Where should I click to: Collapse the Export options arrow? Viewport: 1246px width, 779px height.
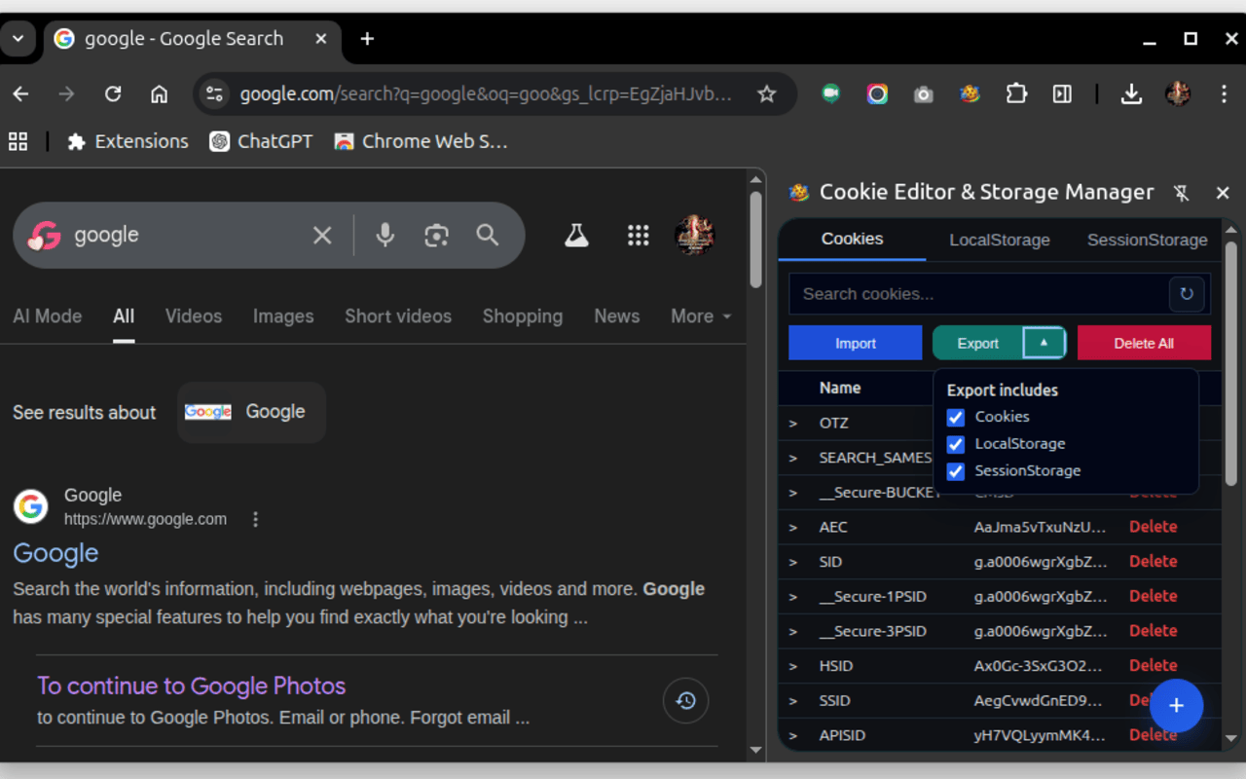(1044, 343)
